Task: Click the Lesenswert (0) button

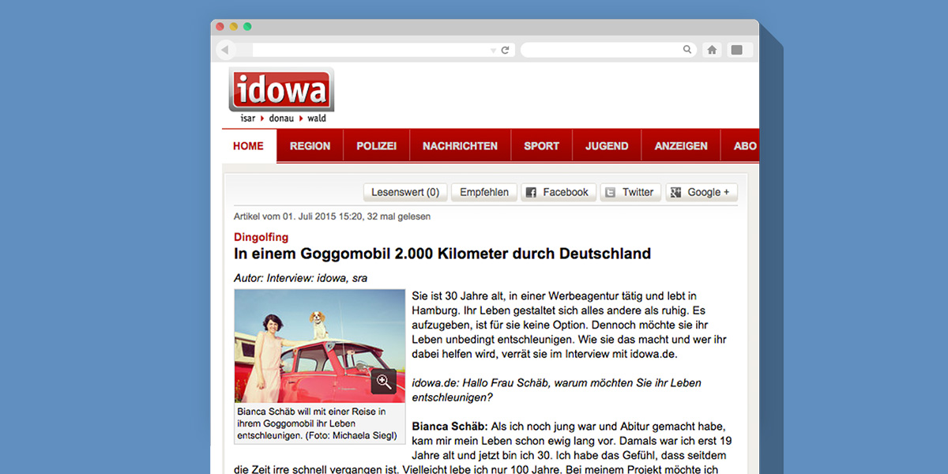Action: tap(405, 192)
